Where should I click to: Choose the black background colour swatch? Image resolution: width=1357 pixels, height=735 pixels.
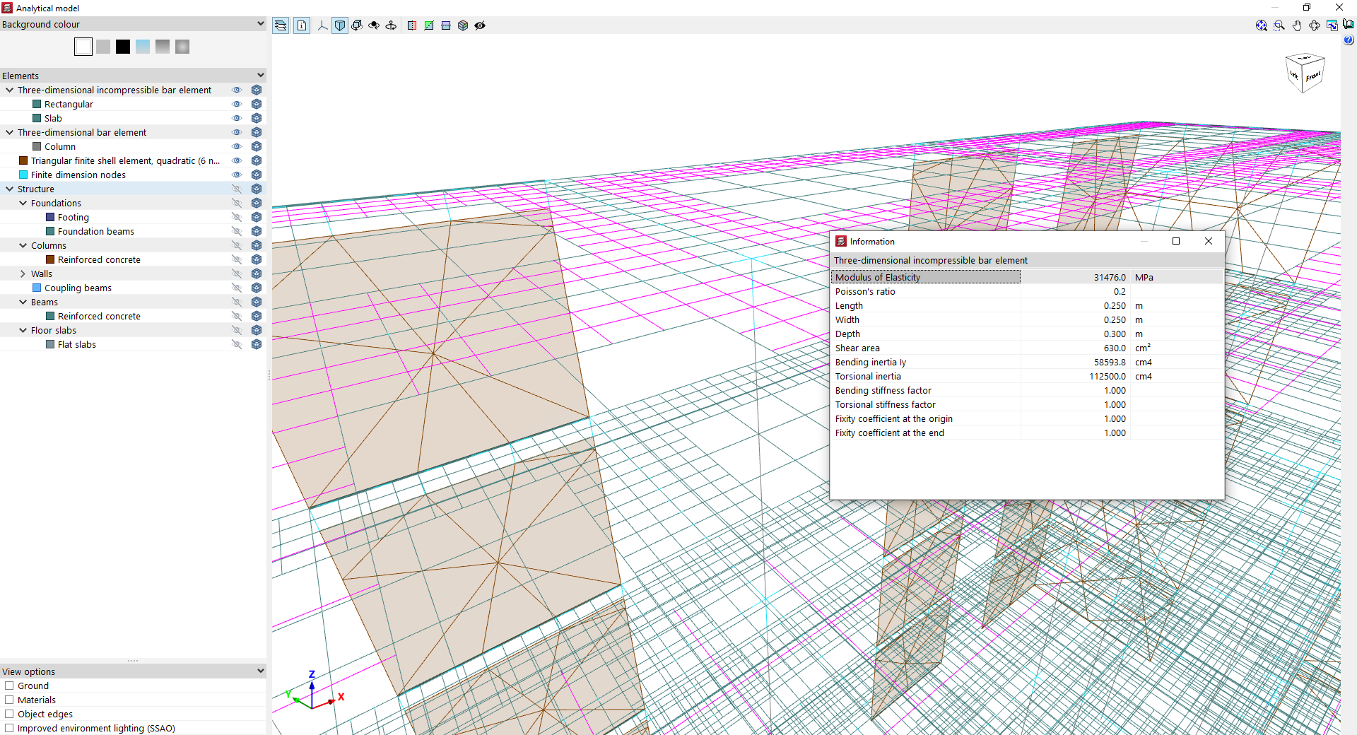[123, 47]
